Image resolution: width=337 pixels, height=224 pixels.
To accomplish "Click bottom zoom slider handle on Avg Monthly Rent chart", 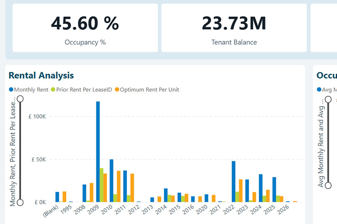I will 328,185.
